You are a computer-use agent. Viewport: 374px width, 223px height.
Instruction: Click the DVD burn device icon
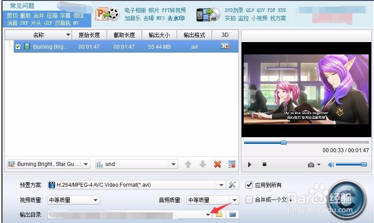[208, 15]
